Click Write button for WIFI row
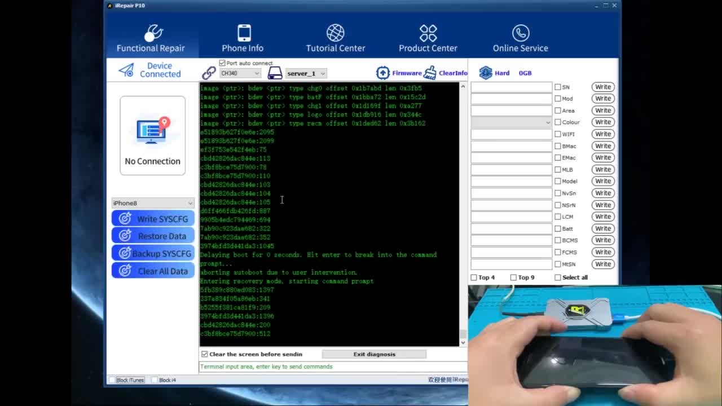722x406 pixels. (x=603, y=134)
